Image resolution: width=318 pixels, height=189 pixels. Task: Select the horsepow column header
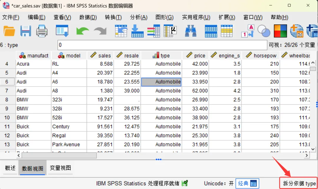[261, 56]
